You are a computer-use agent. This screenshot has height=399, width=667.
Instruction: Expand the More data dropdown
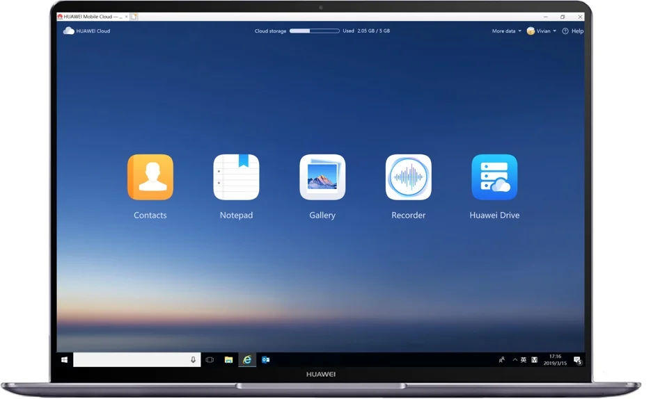click(507, 31)
